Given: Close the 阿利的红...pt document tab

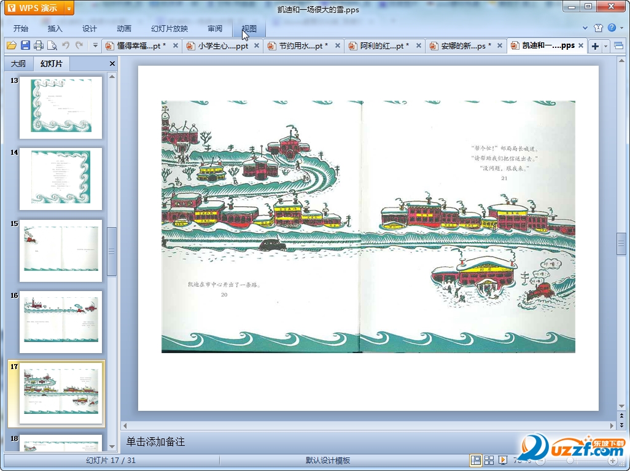Looking at the screenshot, I should (419, 46).
